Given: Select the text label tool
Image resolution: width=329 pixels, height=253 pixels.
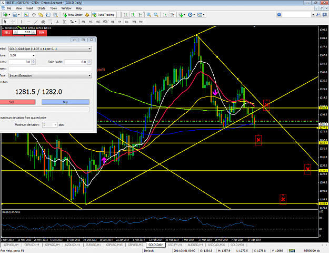Looking at the screenshot, I should [57, 22].
